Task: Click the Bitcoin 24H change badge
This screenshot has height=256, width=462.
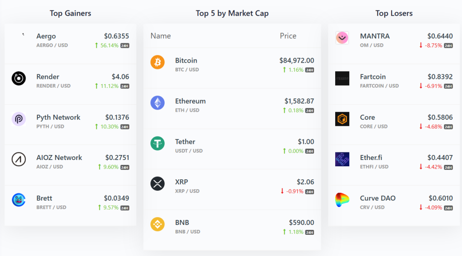Action: point(310,70)
